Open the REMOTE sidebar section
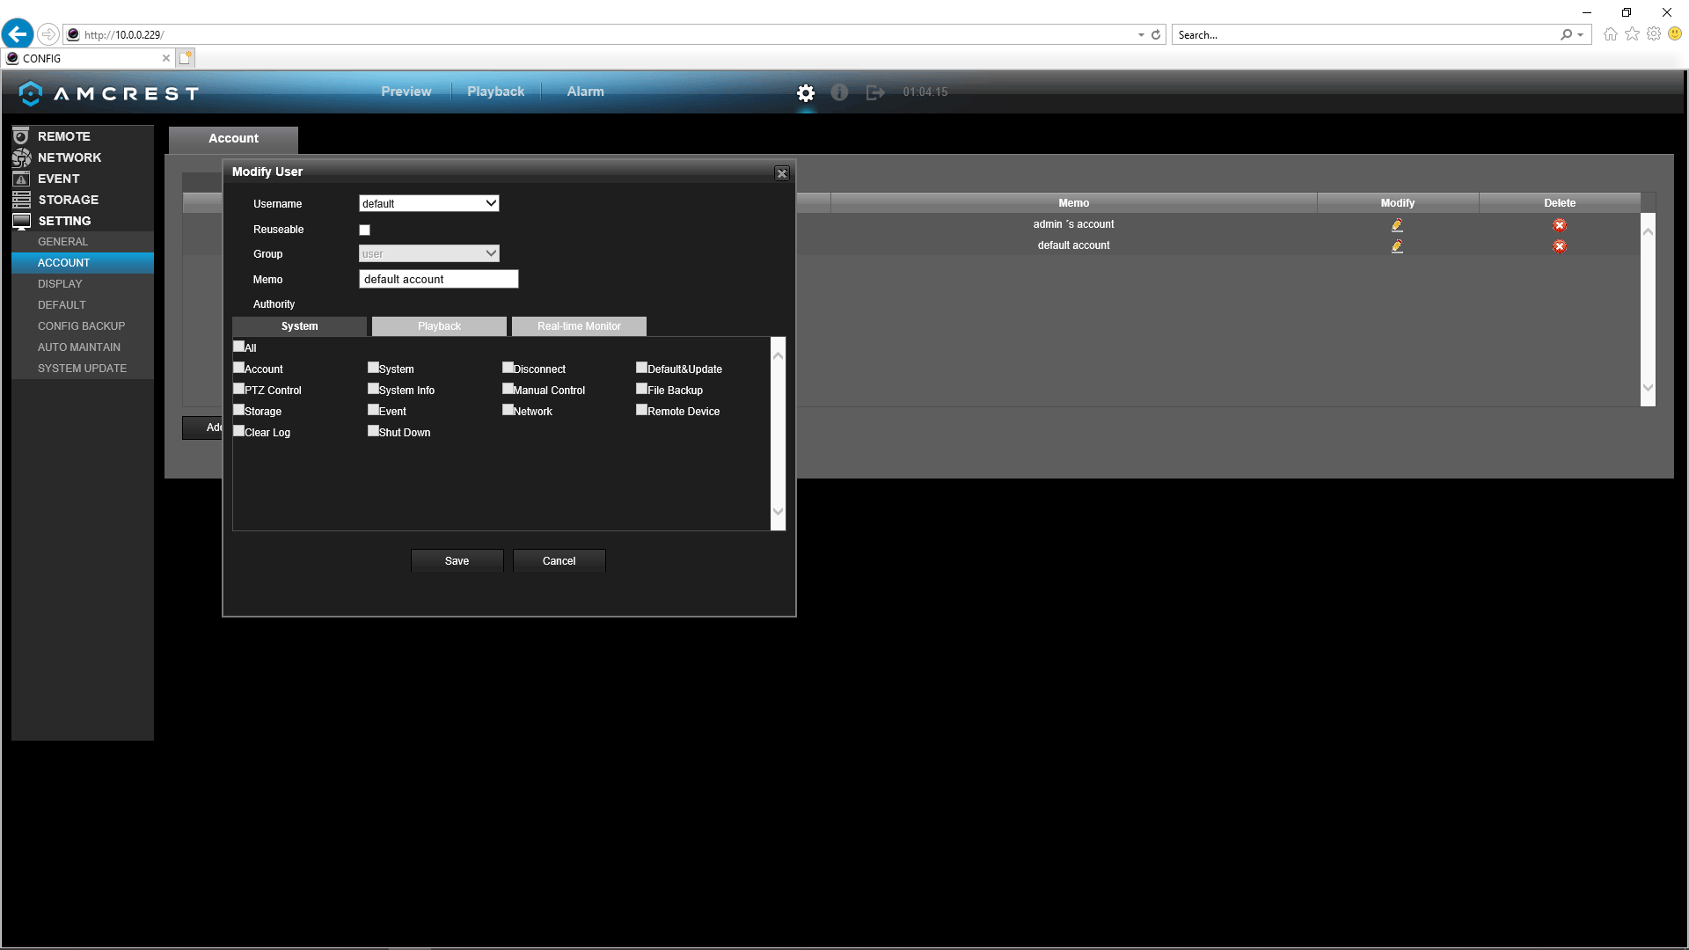This screenshot has width=1689, height=950. [x=64, y=136]
